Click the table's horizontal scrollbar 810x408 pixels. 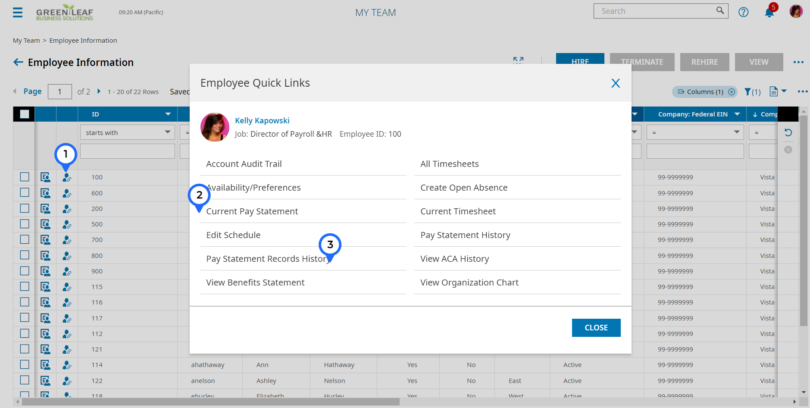(x=211, y=402)
